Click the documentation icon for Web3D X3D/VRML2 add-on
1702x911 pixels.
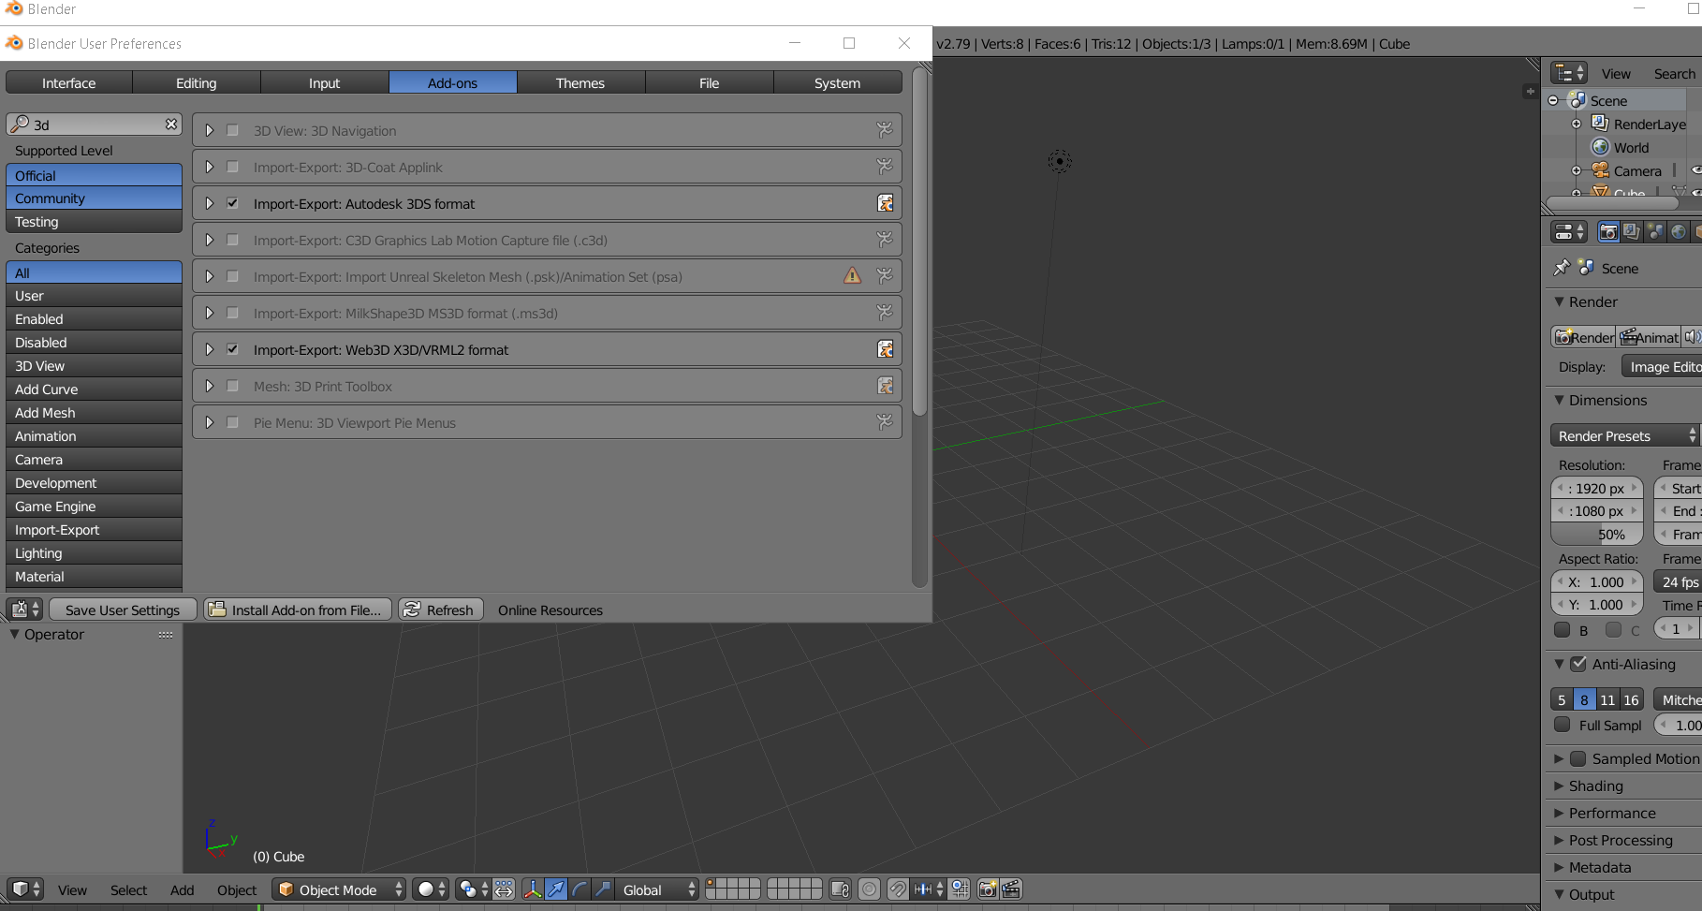(885, 349)
